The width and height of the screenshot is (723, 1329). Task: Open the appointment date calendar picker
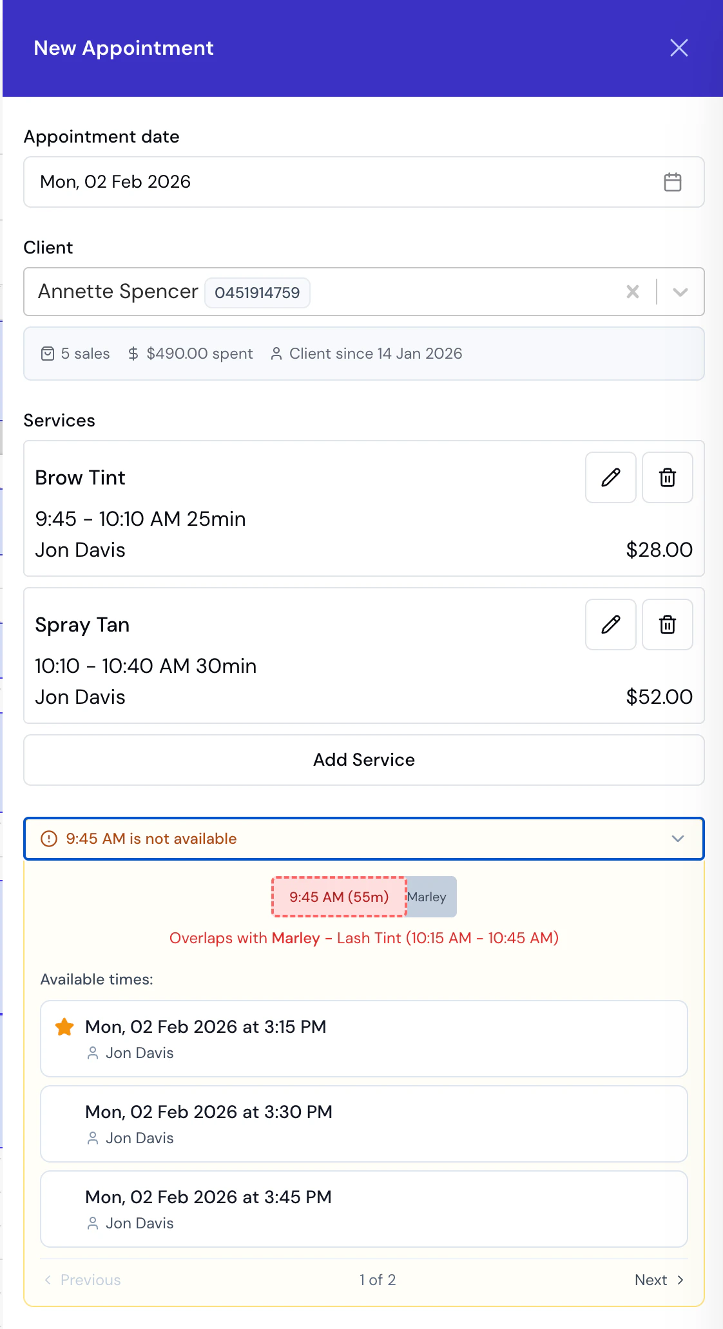[673, 182]
